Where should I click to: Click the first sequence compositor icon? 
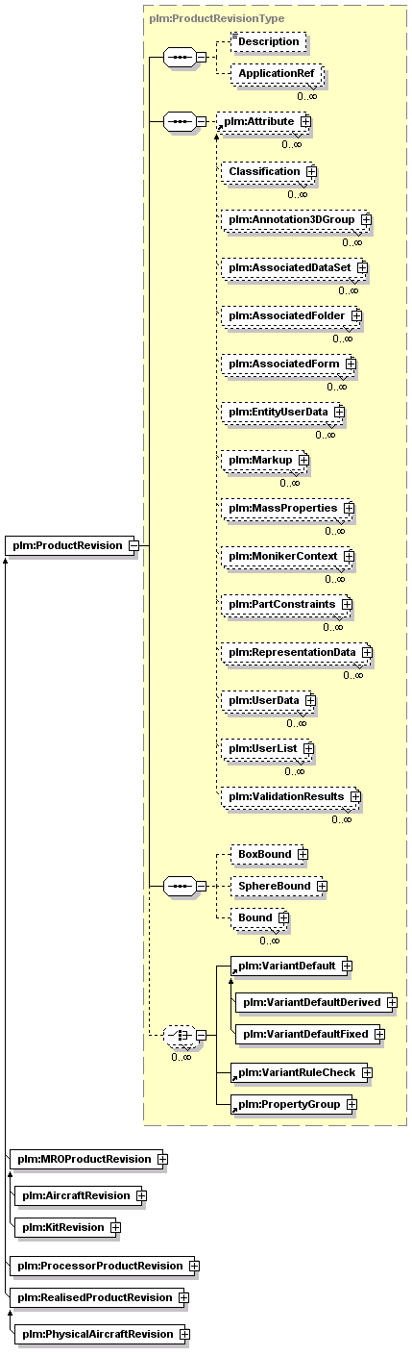pos(179,57)
